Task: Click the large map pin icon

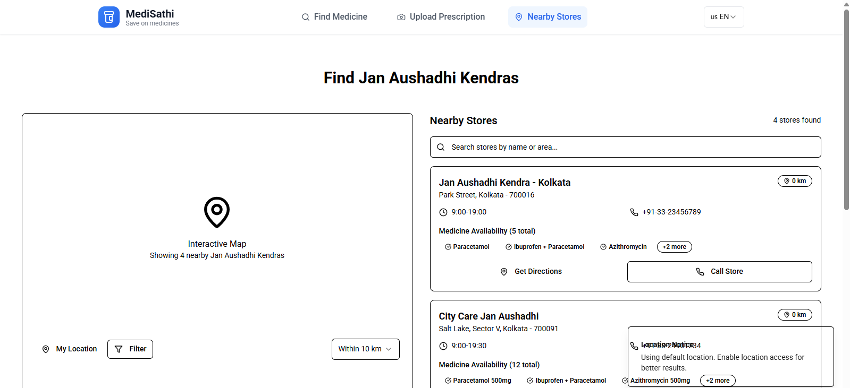Action: 217,212
